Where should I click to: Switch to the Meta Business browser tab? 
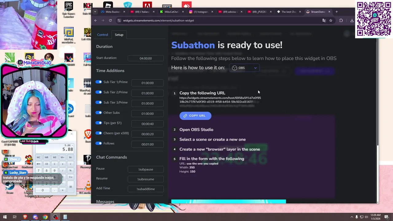tap(113, 12)
